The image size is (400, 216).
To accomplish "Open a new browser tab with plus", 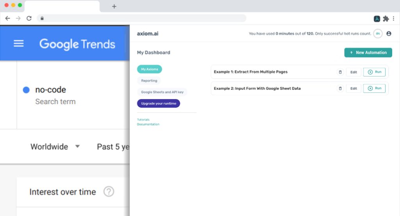I will (x=114, y=6).
